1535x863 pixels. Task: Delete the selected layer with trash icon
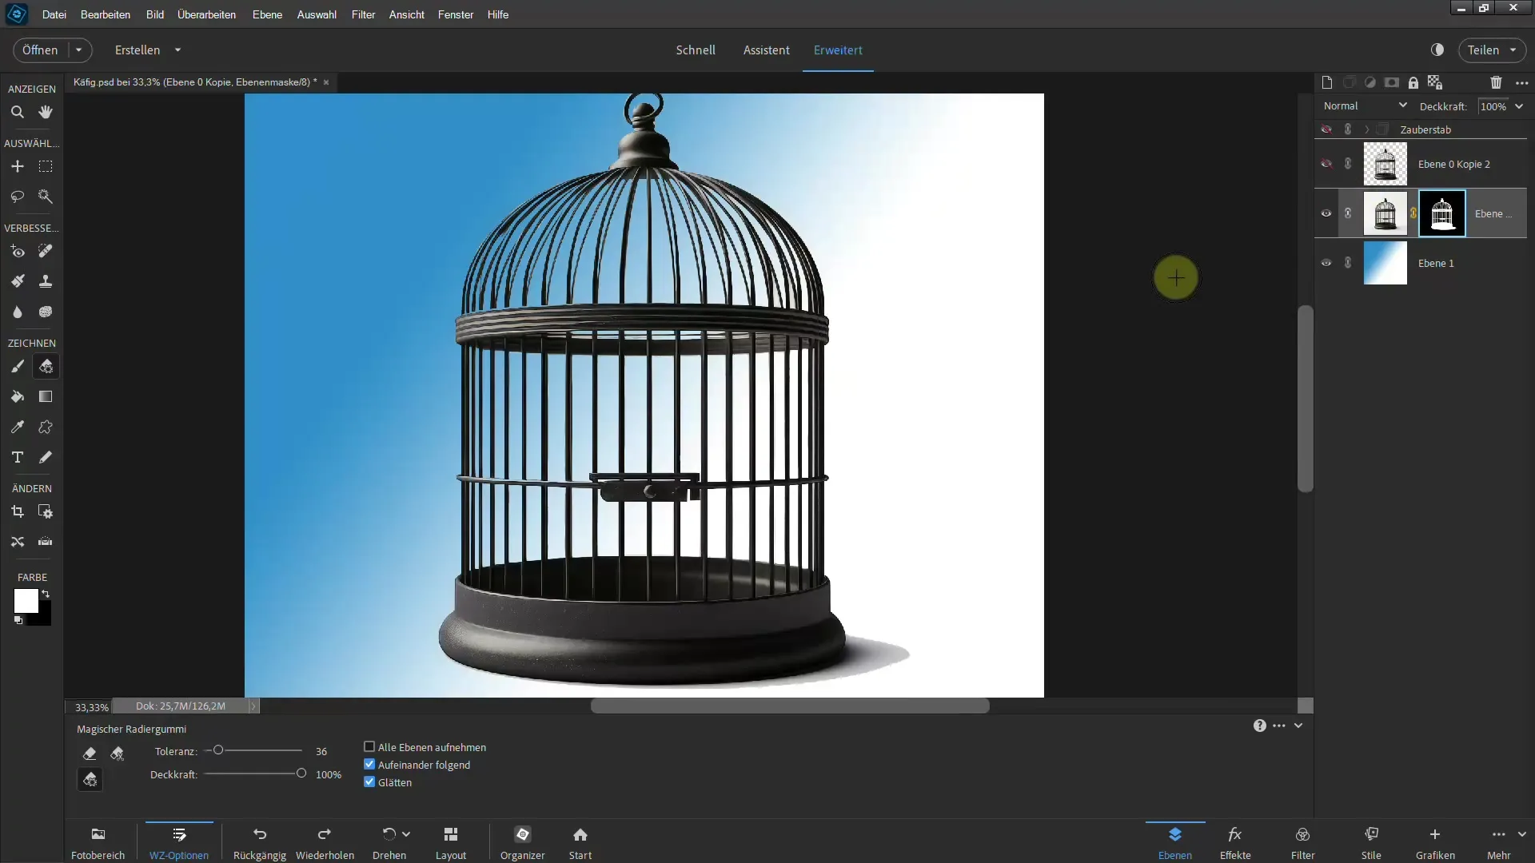click(1496, 82)
